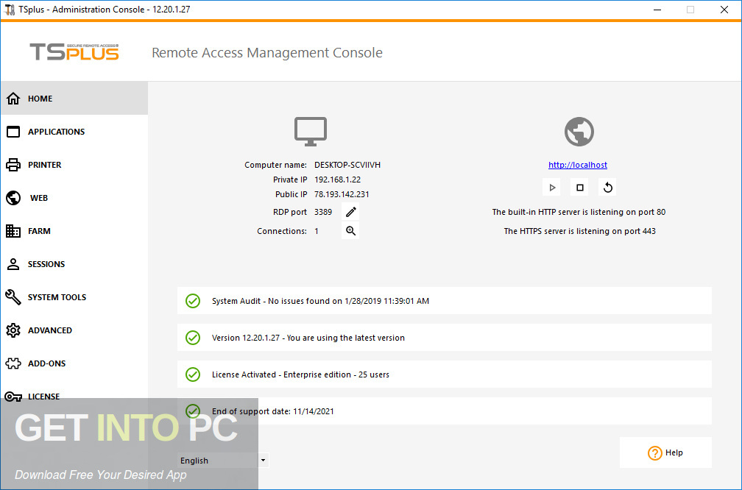Click the End of support date row

[x=445, y=411]
